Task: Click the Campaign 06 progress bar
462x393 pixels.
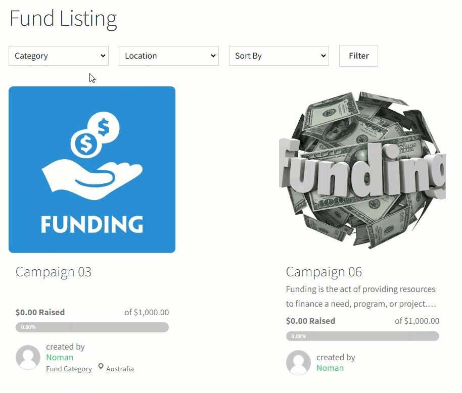Action: coord(362,336)
